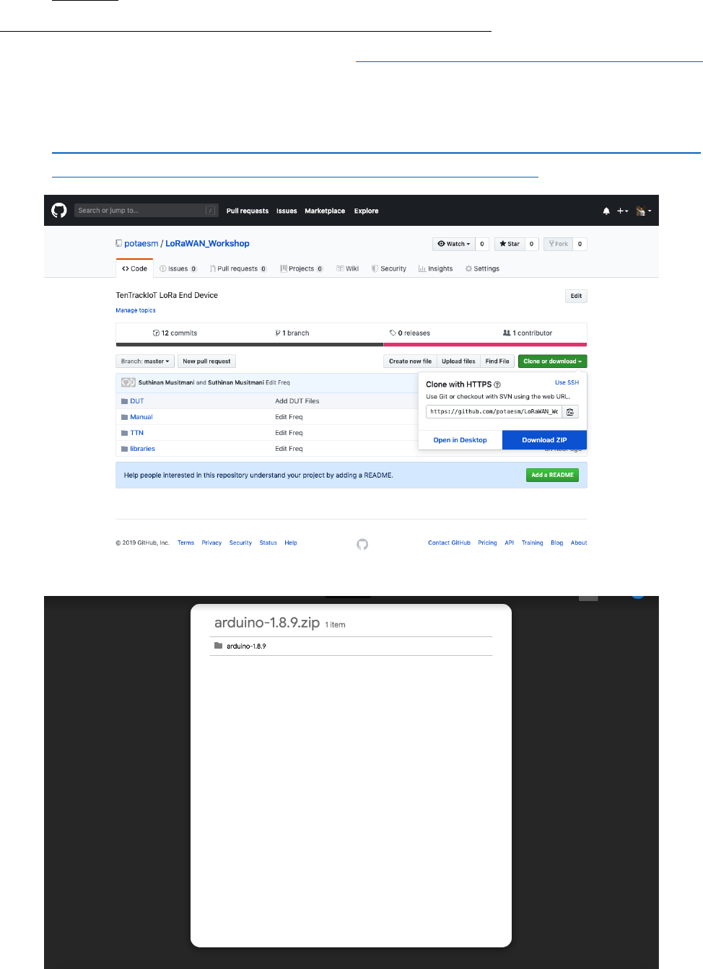Open the footer About link
Screen dimensions: 703x969
579,543
